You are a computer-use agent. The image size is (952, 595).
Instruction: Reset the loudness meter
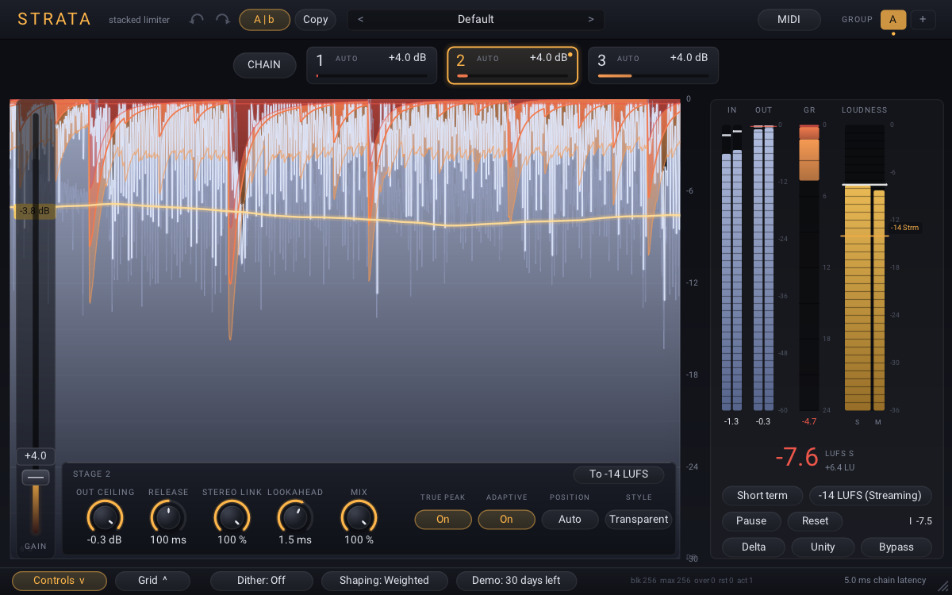click(x=815, y=521)
